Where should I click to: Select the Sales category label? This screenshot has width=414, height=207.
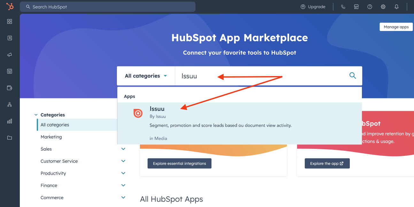(x=46, y=149)
